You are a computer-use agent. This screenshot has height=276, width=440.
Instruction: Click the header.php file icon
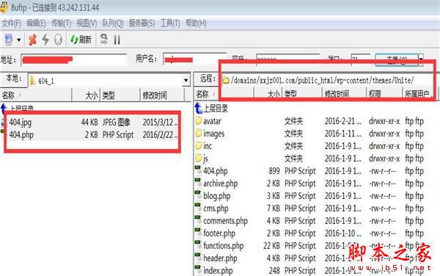[x=199, y=257]
